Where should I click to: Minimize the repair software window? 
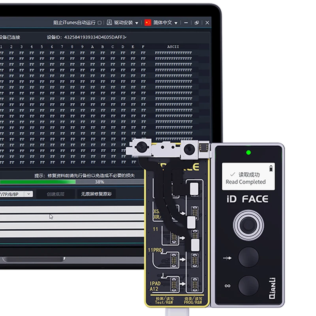click(x=186, y=23)
